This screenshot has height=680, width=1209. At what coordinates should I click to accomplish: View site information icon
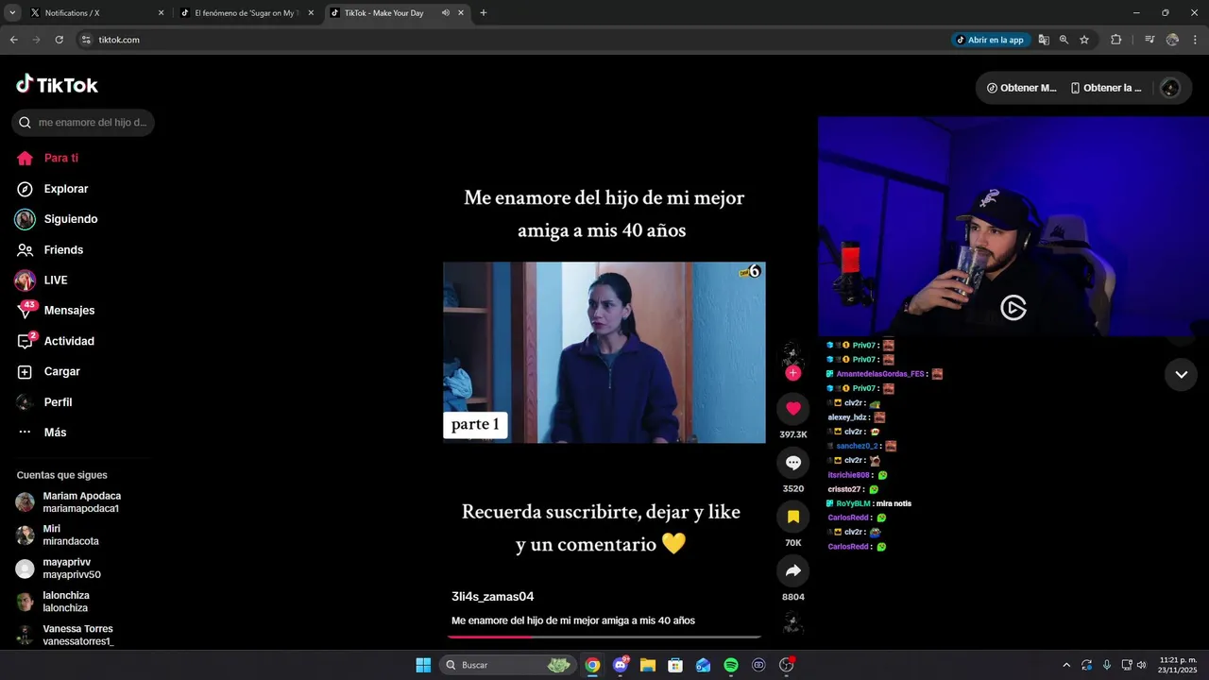86,40
